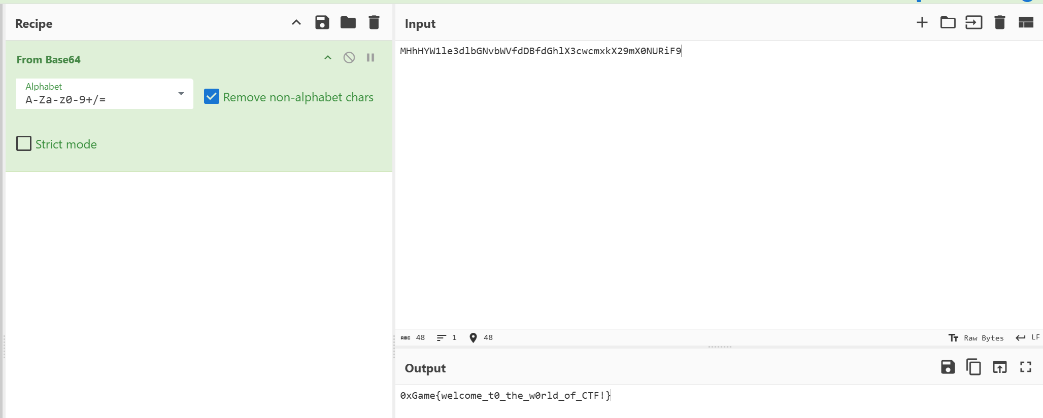Click the Input pane heading

click(x=420, y=24)
